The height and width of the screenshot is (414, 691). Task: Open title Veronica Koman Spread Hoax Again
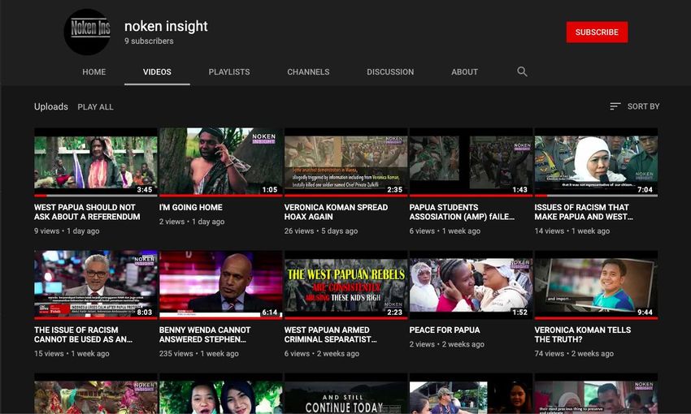pyautogui.click(x=336, y=212)
